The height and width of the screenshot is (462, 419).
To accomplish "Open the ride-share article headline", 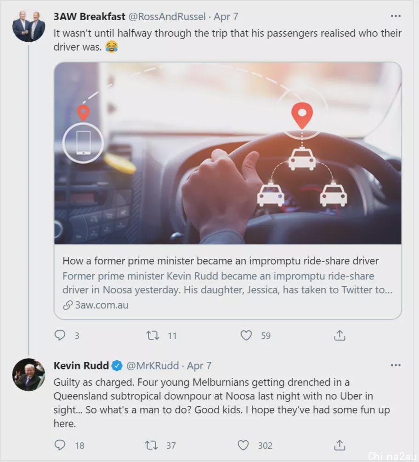I will click(221, 261).
